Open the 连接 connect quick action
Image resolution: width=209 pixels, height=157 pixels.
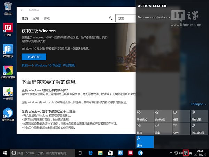pos(145,129)
